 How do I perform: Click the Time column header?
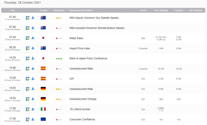[x=12, y=10]
